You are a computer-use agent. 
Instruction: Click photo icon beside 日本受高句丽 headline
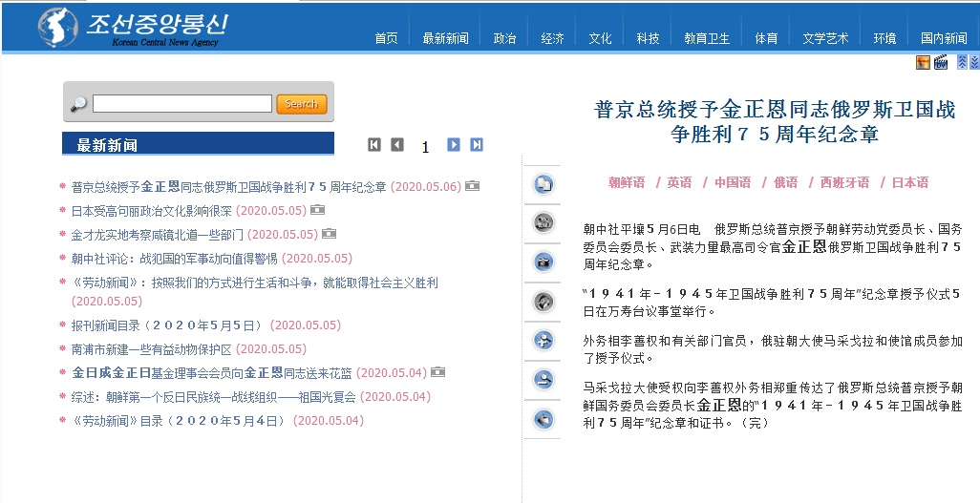pyautogui.click(x=317, y=209)
